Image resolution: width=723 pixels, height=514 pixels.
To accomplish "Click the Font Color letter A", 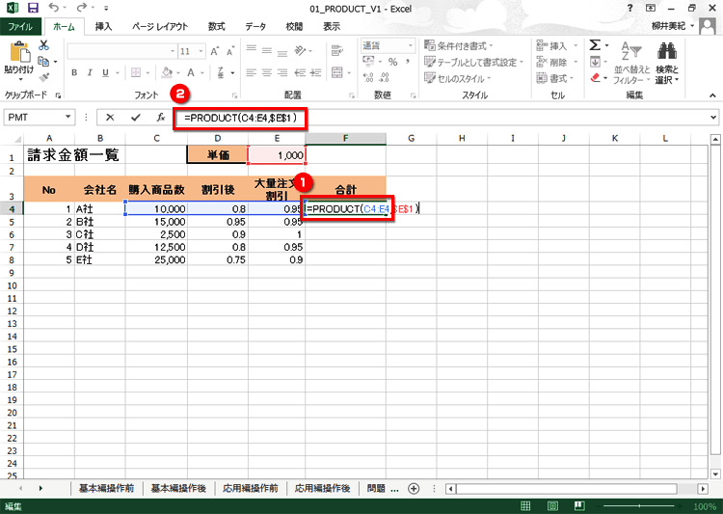I will [191, 72].
